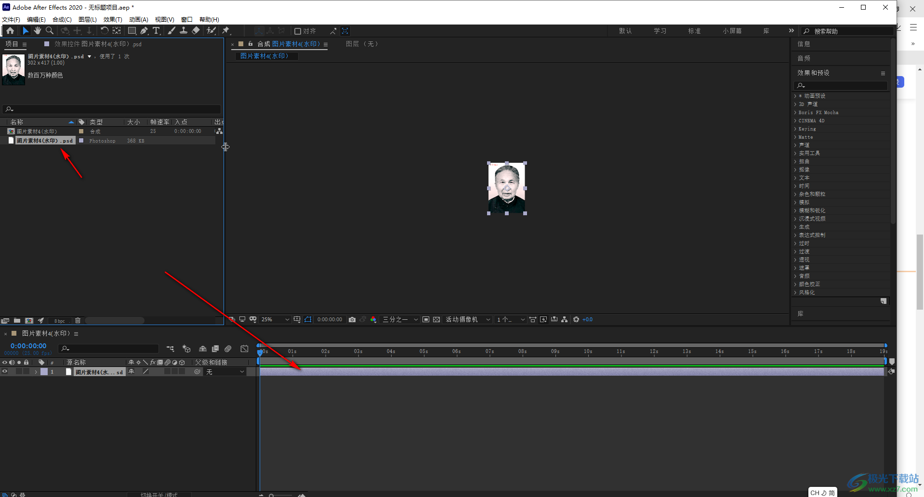Select the Rectangle shape tool
The height and width of the screenshot is (497, 924).
[132, 31]
